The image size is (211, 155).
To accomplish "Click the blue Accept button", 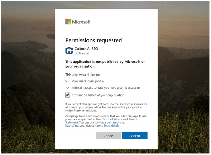I will 135,135.
